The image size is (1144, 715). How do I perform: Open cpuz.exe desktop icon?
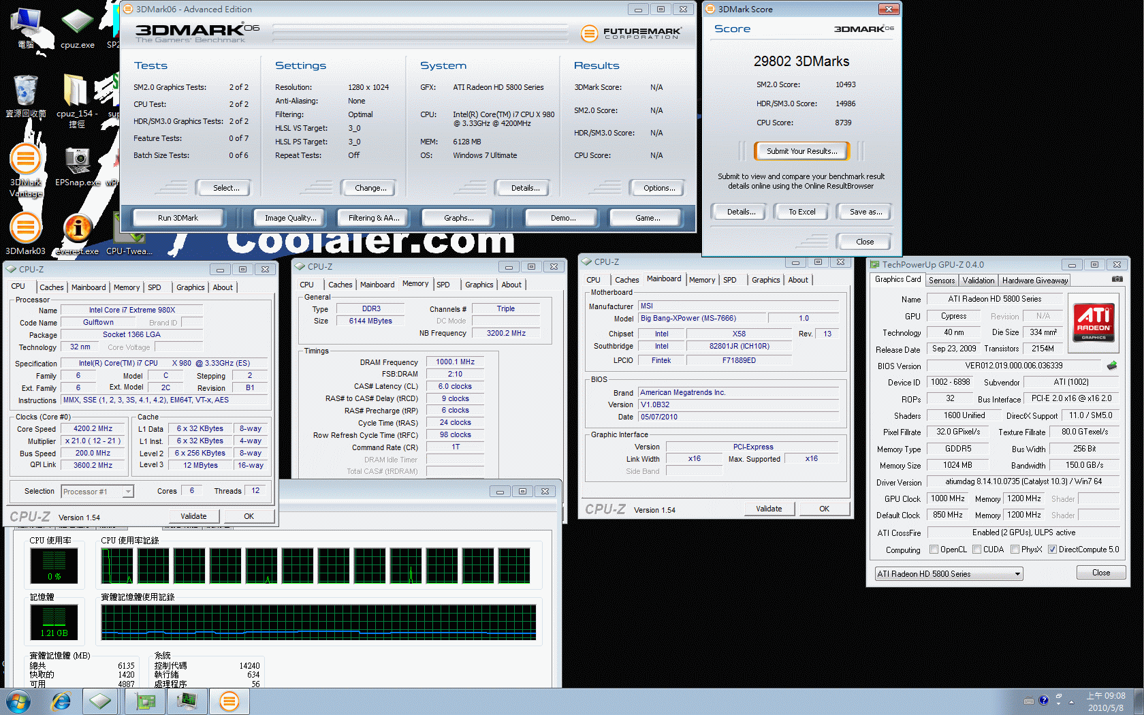(78, 28)
